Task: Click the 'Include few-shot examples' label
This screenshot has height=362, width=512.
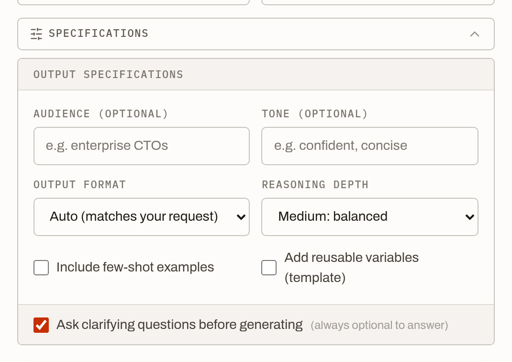Action: point(135,267)
